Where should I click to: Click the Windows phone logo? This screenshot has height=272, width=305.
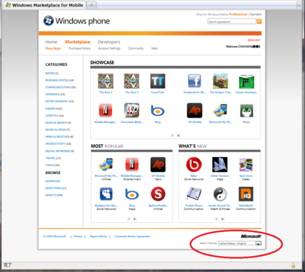click(x=77, y=21)
